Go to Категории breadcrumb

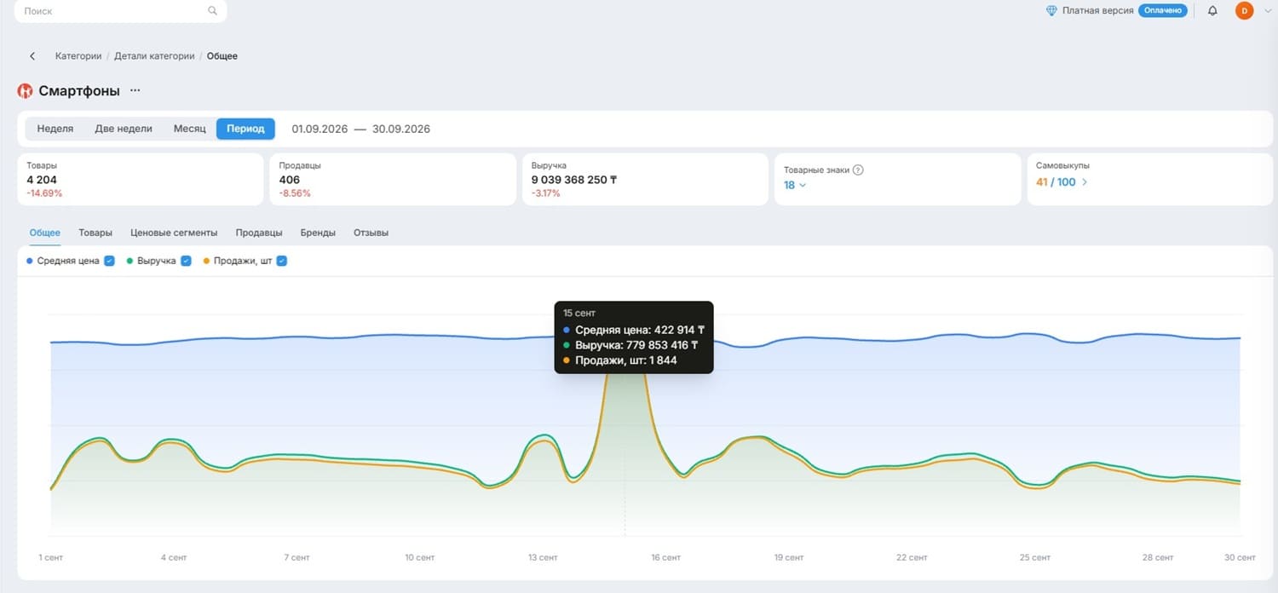coord(78,56)
